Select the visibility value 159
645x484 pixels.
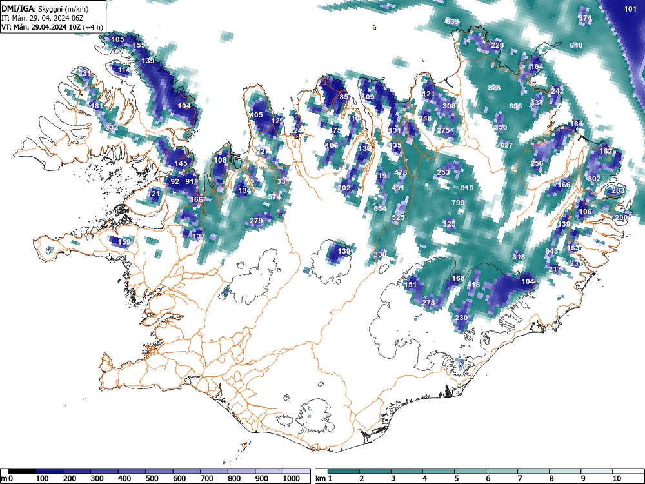pyautogui.click(x=124, y=242)
